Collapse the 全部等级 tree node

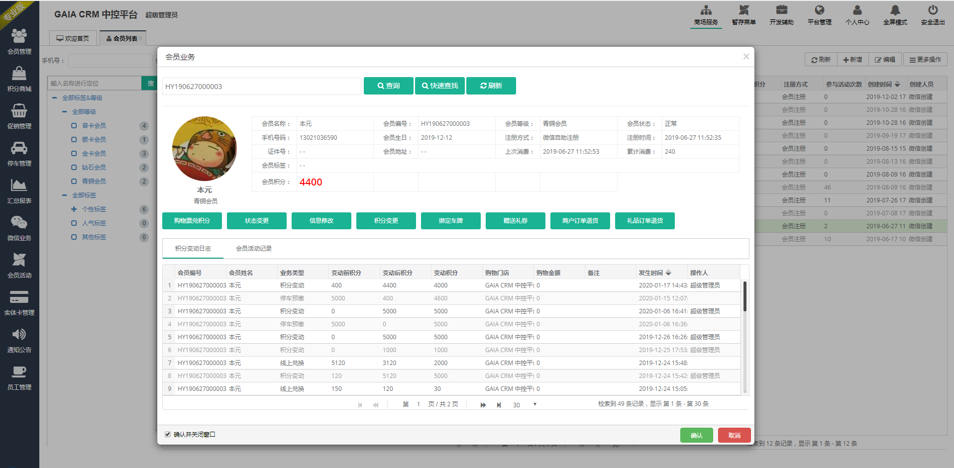tap(65, 112)
